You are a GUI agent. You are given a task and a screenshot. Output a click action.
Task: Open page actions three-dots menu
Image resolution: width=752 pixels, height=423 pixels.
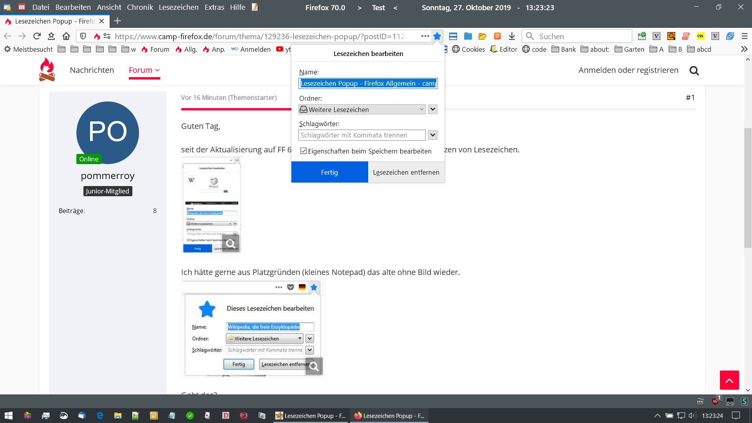click(425, 36)
